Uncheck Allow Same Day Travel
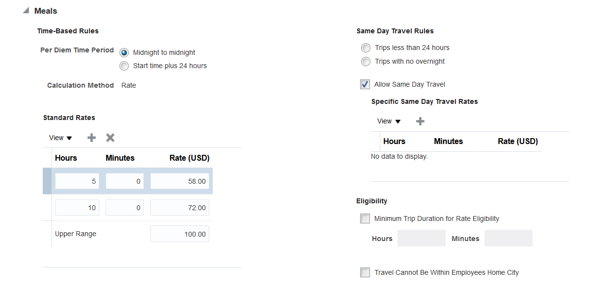This screenshot has width=594, height=291. 365,84
